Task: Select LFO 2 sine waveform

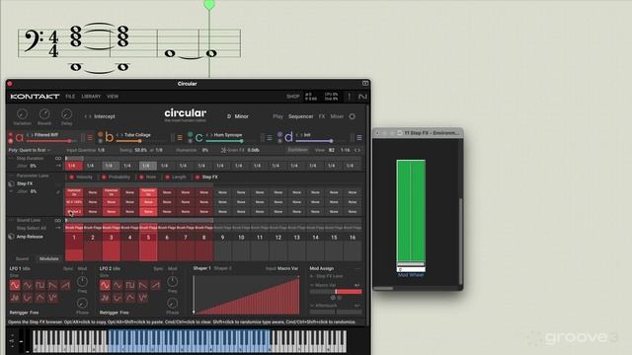Action: 105,285
